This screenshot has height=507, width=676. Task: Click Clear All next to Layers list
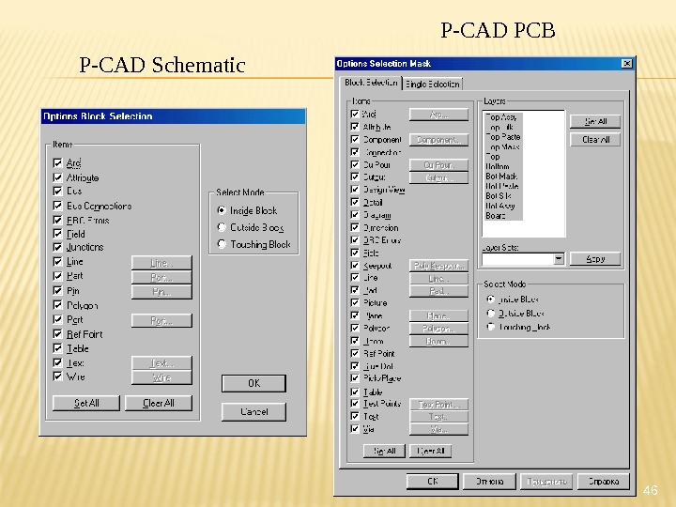pos(595,140)
